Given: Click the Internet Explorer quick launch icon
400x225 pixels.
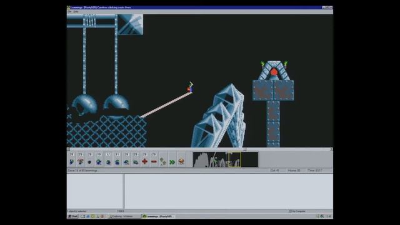Looking at the screenshot, I should [87, 216].
